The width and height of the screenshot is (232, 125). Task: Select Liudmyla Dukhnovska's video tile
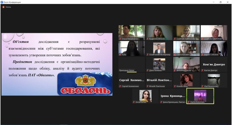186,33
